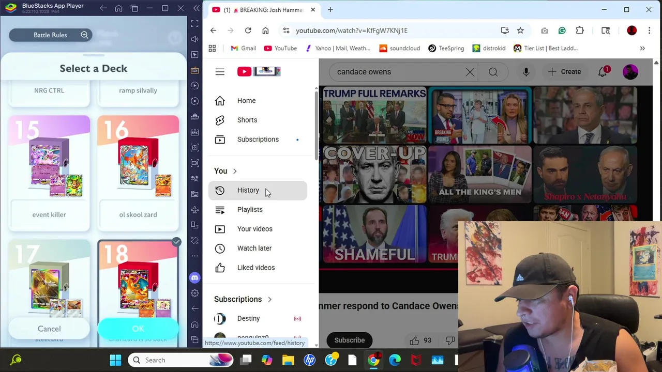
Task: Toggle checkmark on deck 18
Action: pyautogui.click(x=176, y=242)
